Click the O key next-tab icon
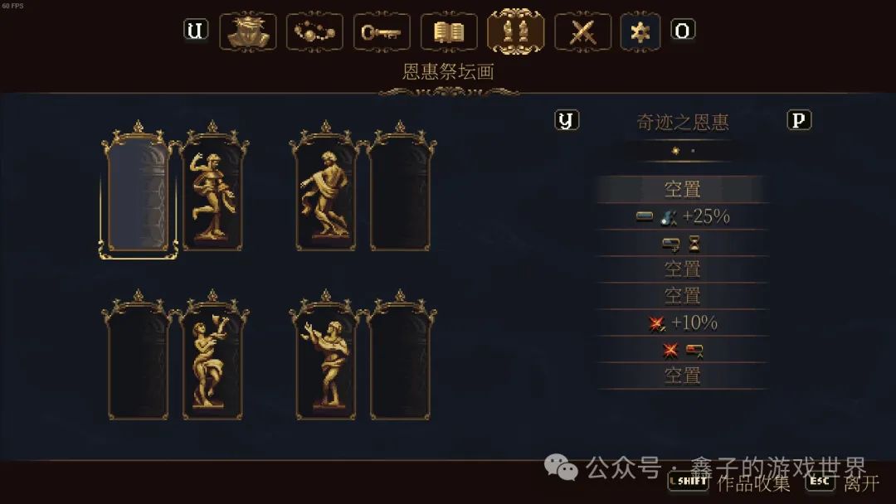This screenshot has width=896, height=504. click(683, 30)
